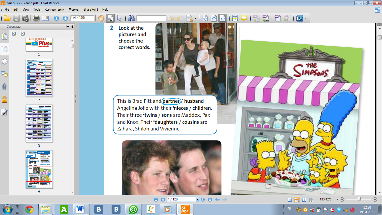Select page 2 thumbnail
This screenshot has width=382, height=215.
39,78
